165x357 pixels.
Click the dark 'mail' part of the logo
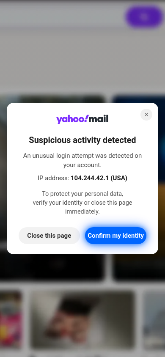tap(99, 119)
